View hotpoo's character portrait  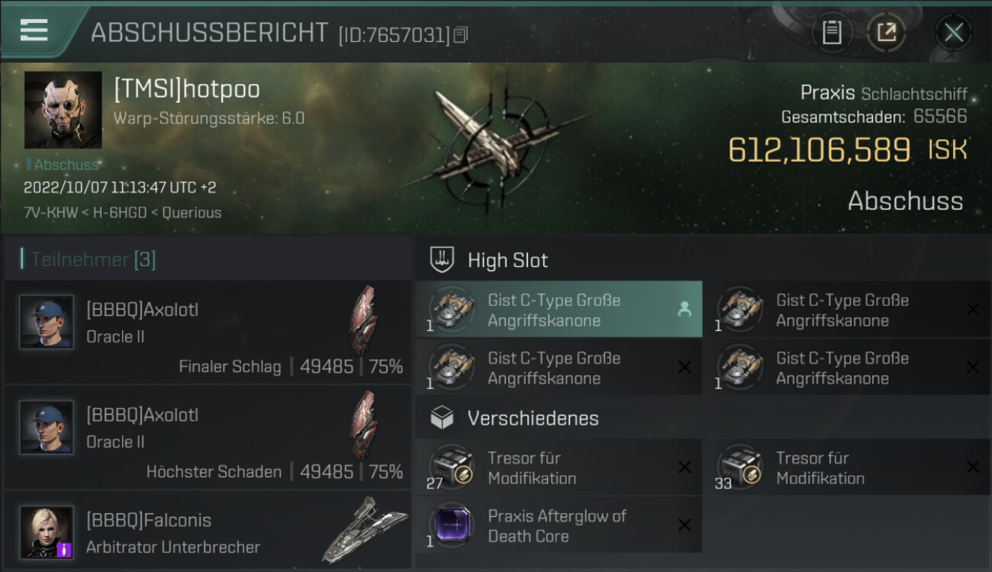63,110
